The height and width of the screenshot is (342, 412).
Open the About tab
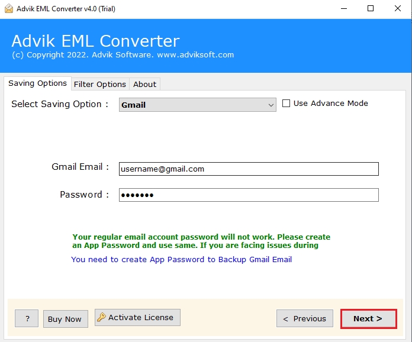tap(144, 85)
